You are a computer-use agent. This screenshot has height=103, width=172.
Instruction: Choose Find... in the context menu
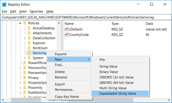(x=69, y=65)
